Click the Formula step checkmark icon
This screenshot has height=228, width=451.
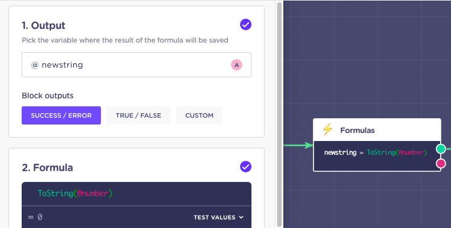[246, 167]
